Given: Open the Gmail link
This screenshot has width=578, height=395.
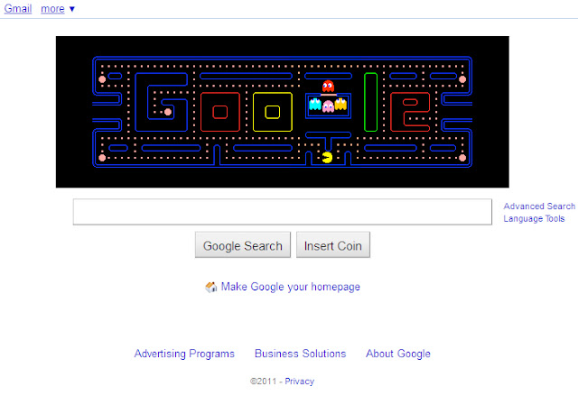Looking at the screenshot, I should [18, 8].
